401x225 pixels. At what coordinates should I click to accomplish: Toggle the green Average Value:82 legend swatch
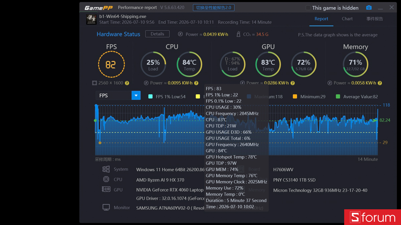pos(338,96)
